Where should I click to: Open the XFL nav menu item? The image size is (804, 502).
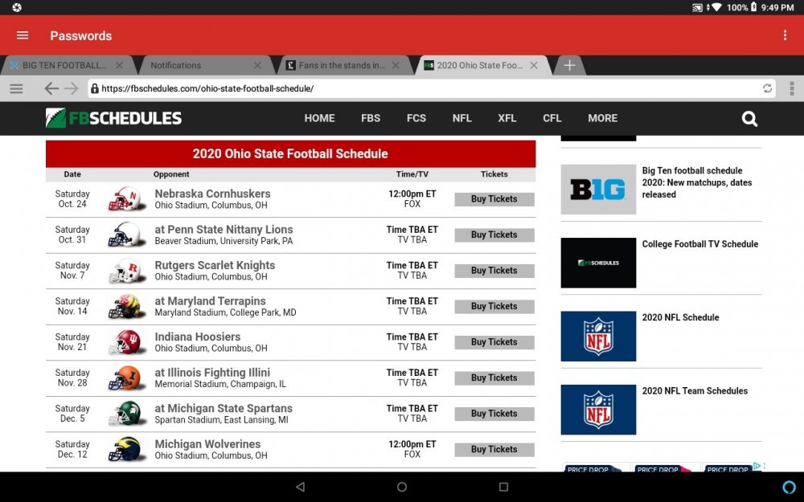pos(507,118)
